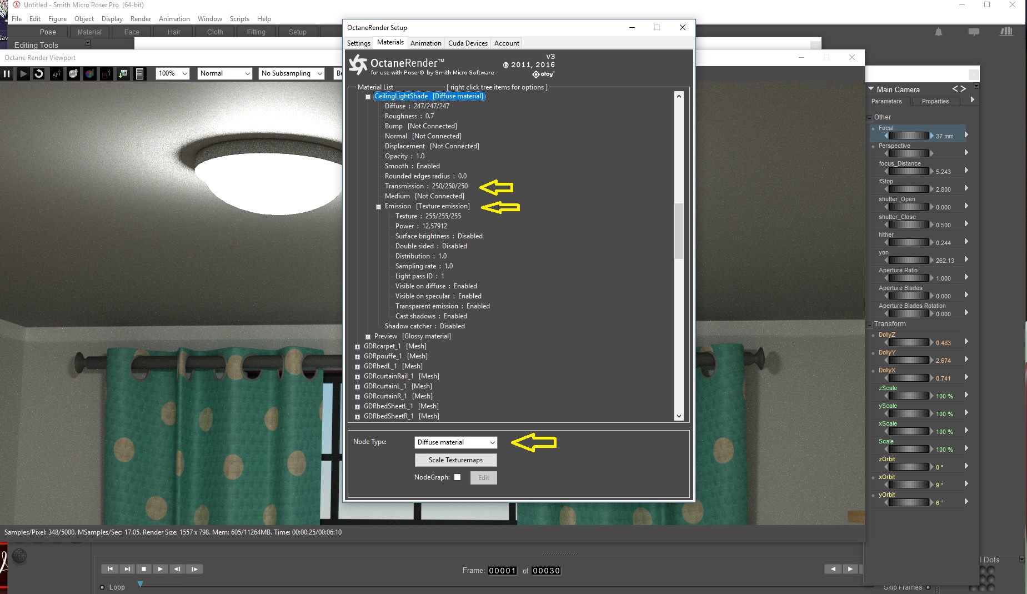Screen dimensions: 1027x594
Task: Click the chat speech bubble icon
Action: [974, 32]
